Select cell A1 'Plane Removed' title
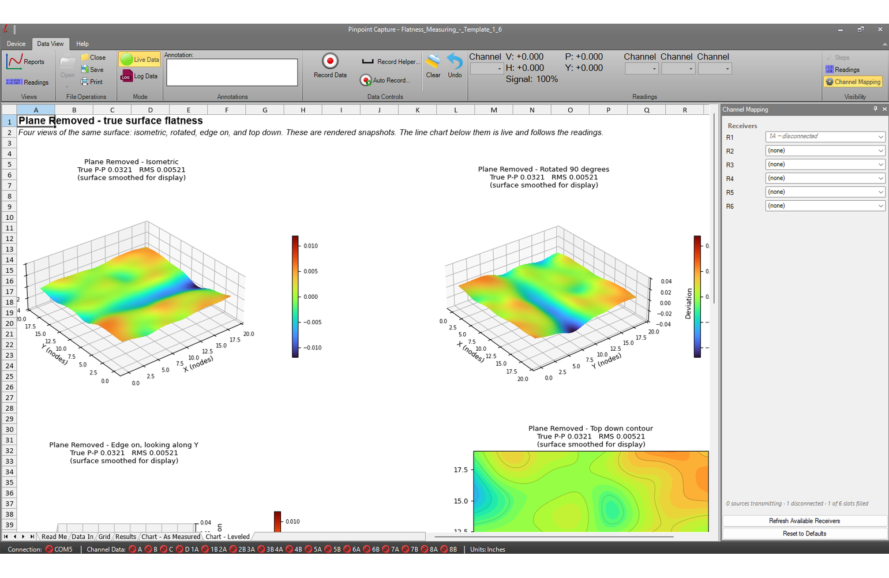Screen dimensions: 889x578 coord(36,121)
